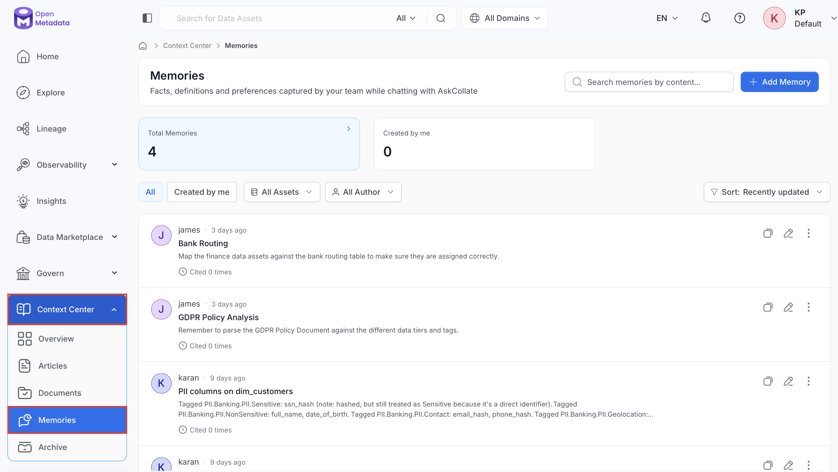Click james avatar on Bank Routing memory
Image resolution: width=838 pixels, height=472 pixels.
pyautogui.click(x=161, y=235)
